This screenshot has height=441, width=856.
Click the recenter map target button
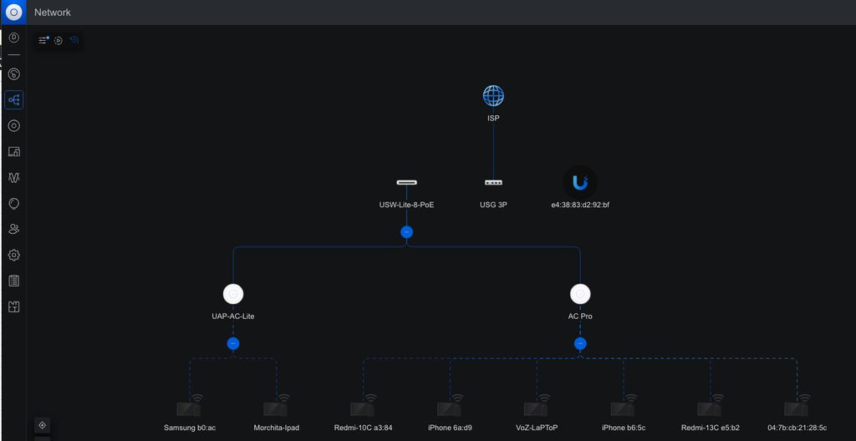point(43,425)
